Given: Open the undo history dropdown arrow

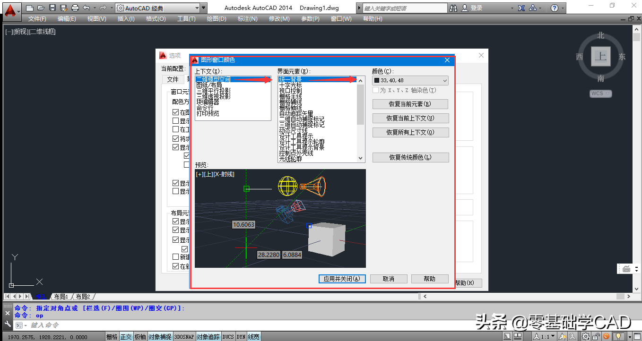Looking at the screenshot, I should coord(94,8).
